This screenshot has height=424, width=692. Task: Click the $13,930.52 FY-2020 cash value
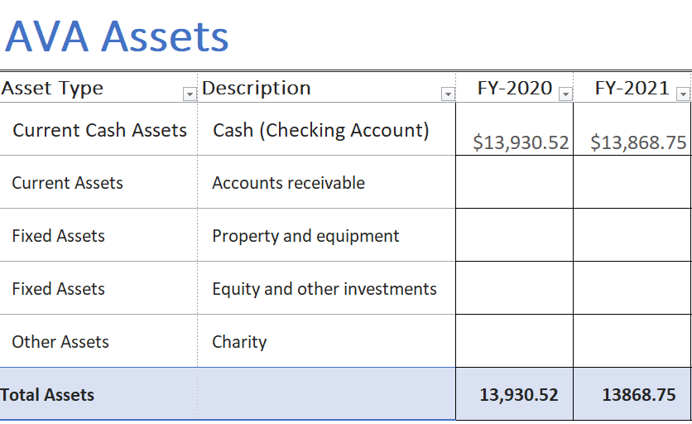521,142
